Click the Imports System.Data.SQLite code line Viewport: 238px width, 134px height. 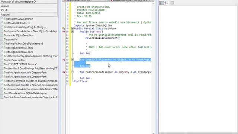[x=93, y=25]
